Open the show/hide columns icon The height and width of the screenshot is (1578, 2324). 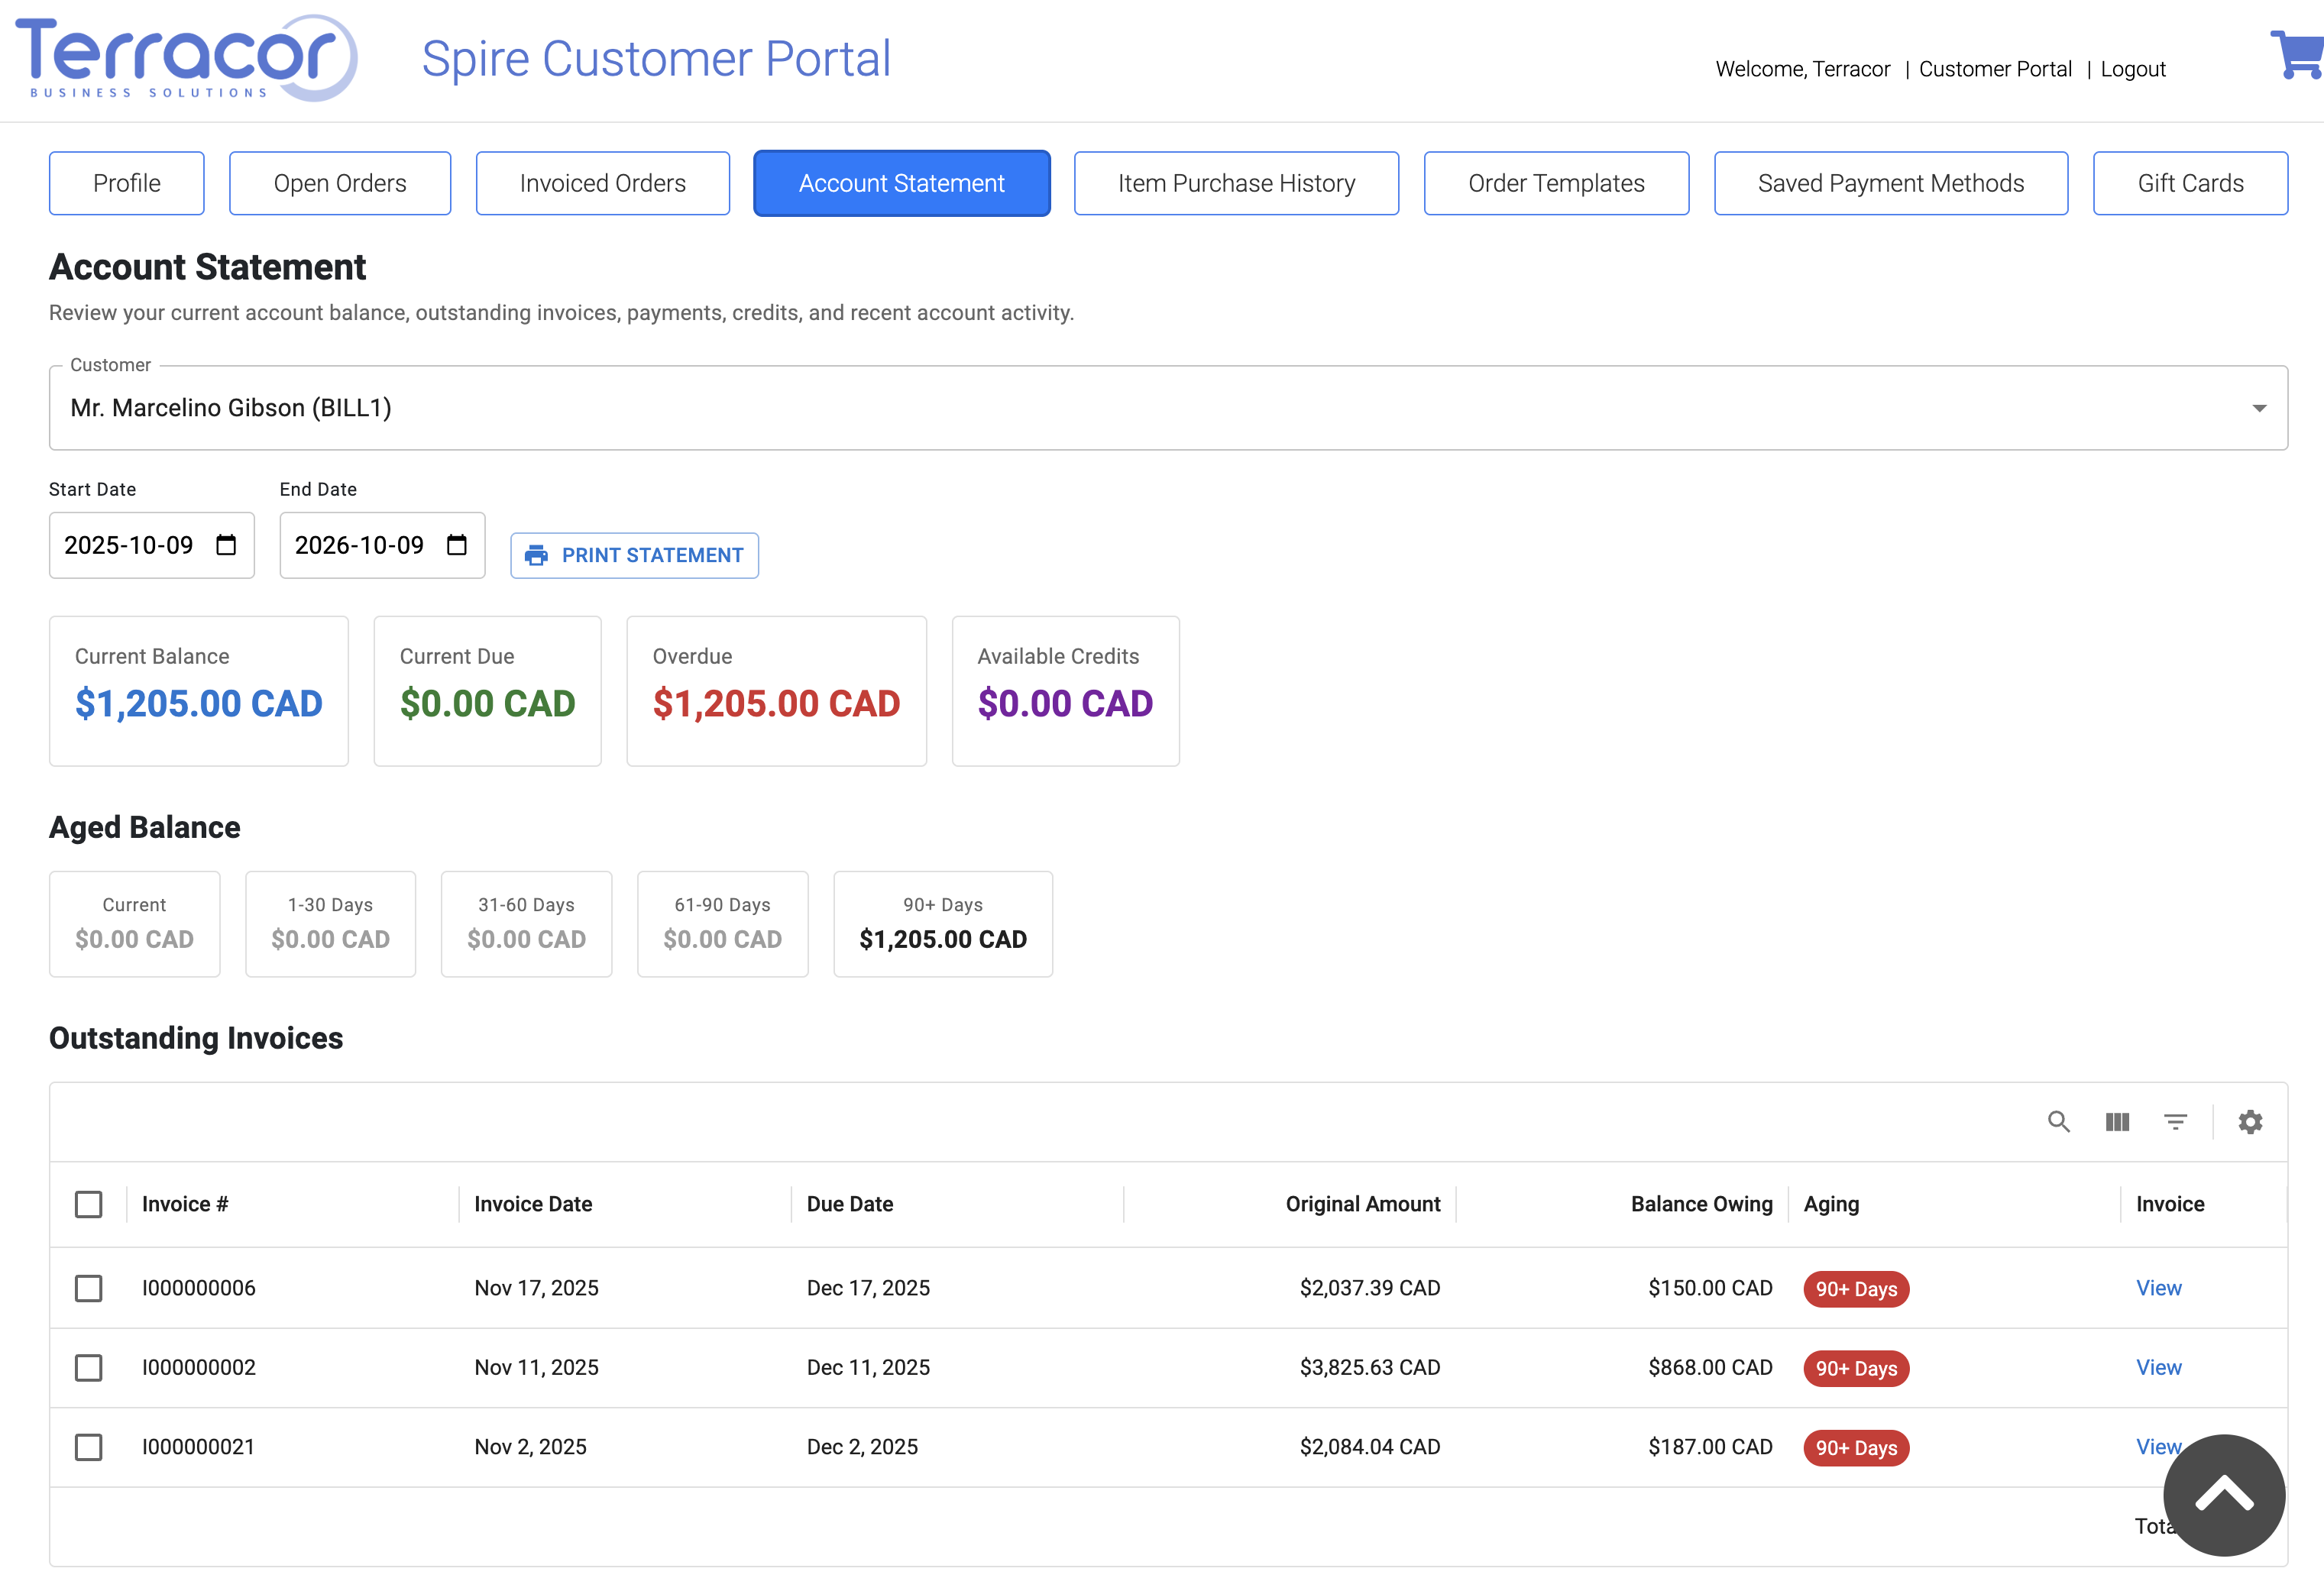[2117, 1122]
